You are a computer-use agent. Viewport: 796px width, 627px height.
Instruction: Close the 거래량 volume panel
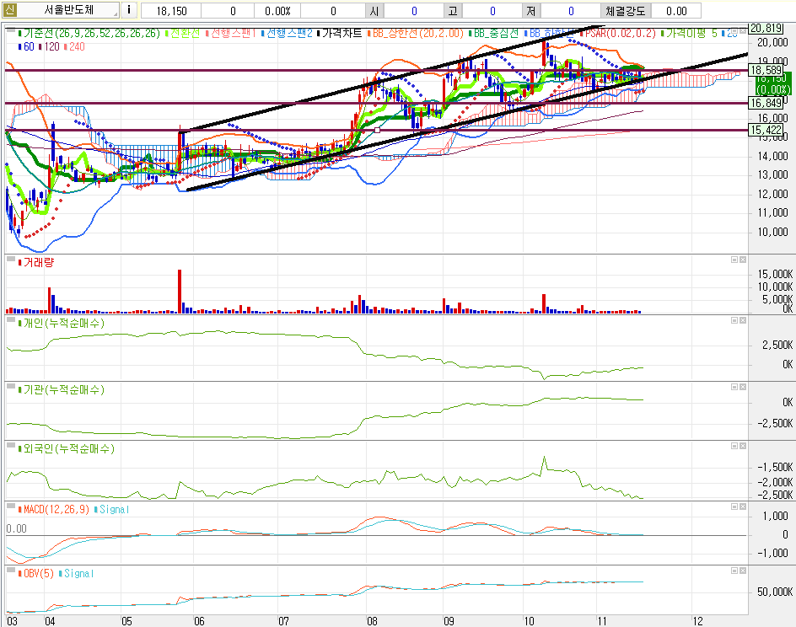click(x=743, y=260)
